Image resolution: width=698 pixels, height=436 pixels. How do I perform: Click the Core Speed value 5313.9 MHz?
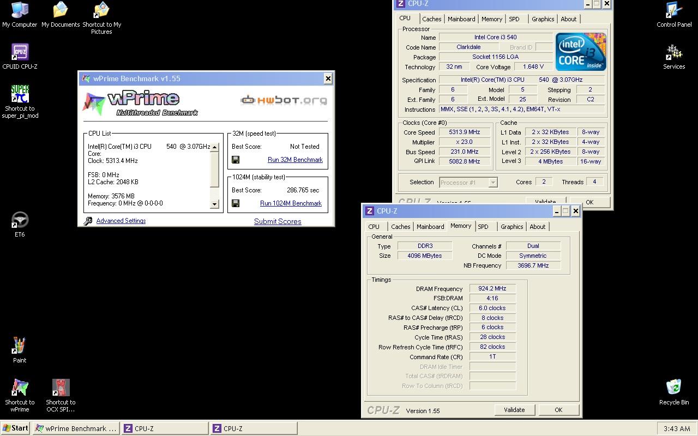465,132
